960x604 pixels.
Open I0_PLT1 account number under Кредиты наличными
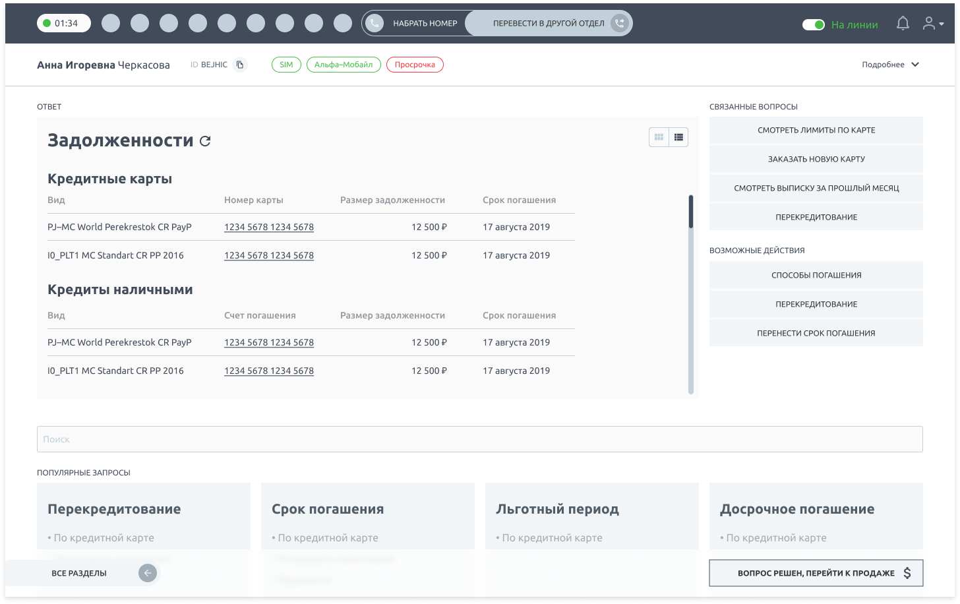tap(269, 371)
